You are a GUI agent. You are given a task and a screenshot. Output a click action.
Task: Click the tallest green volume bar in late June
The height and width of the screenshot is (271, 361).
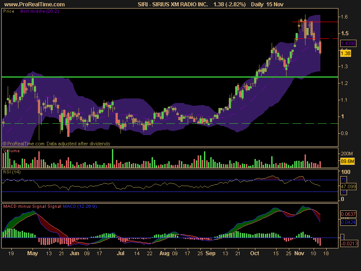112,158
